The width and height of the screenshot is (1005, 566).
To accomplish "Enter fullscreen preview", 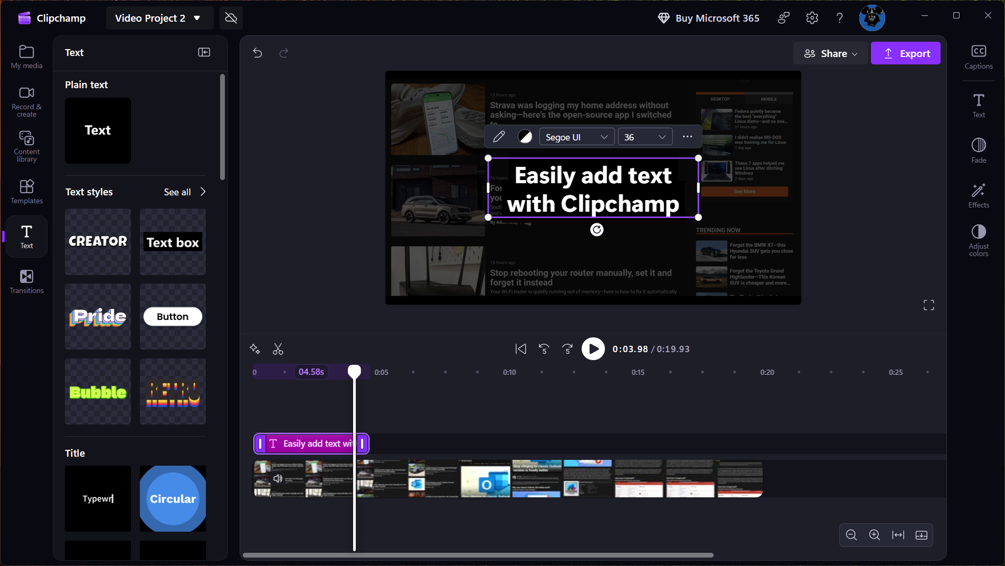I will click(x=929, y=305).
